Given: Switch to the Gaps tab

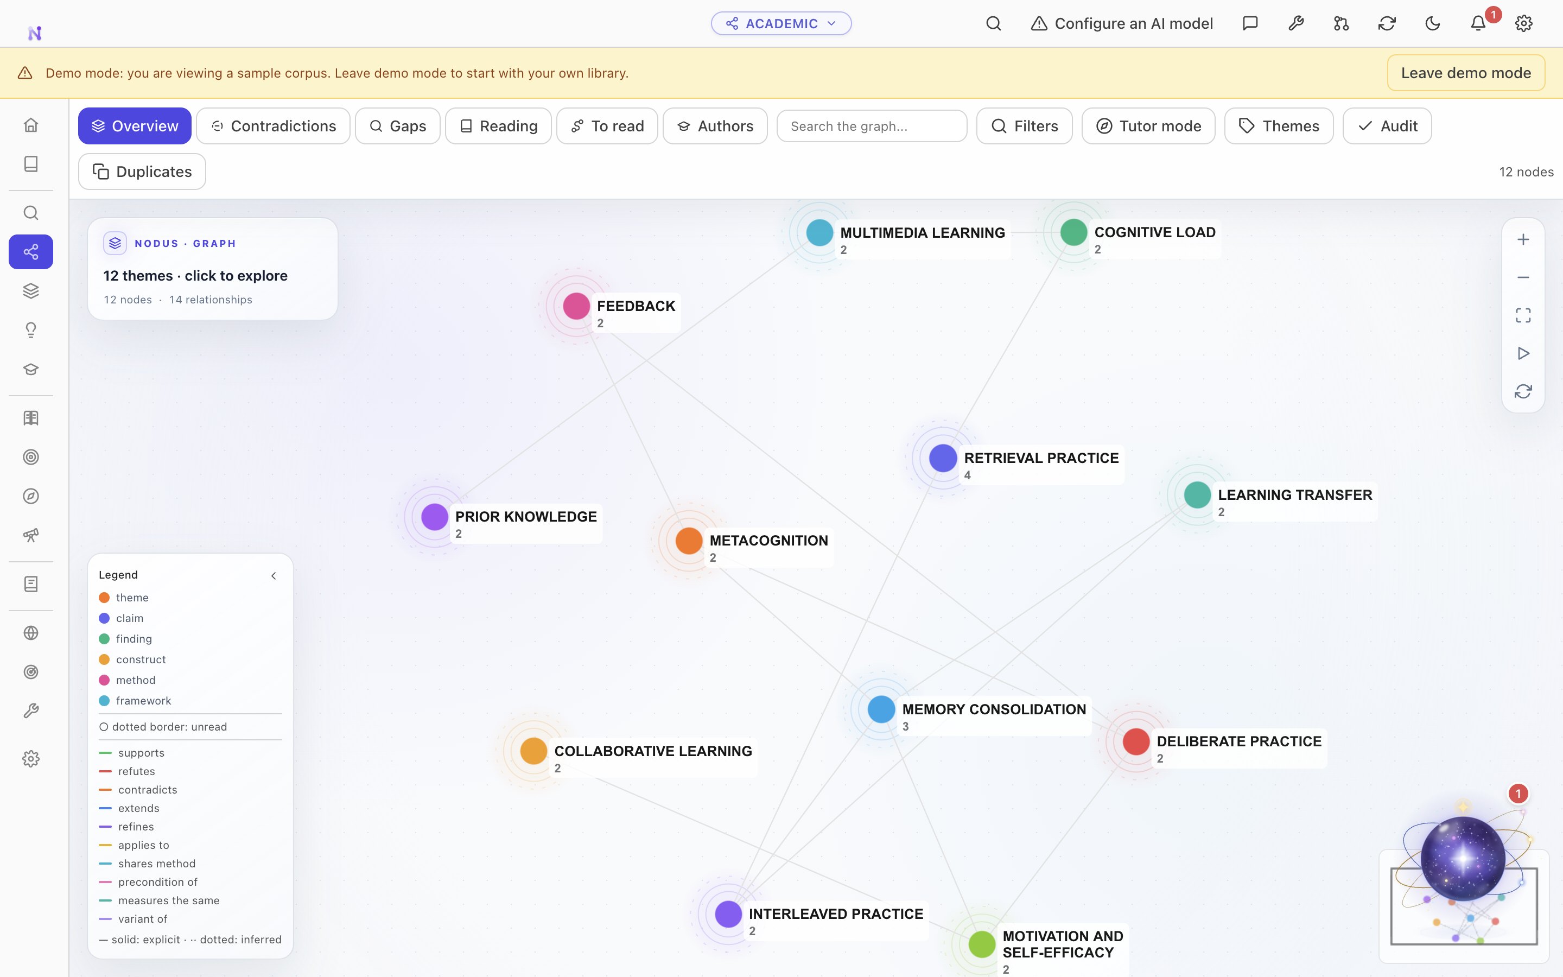Looking at the screenshot, I should (x=398, y=126).
